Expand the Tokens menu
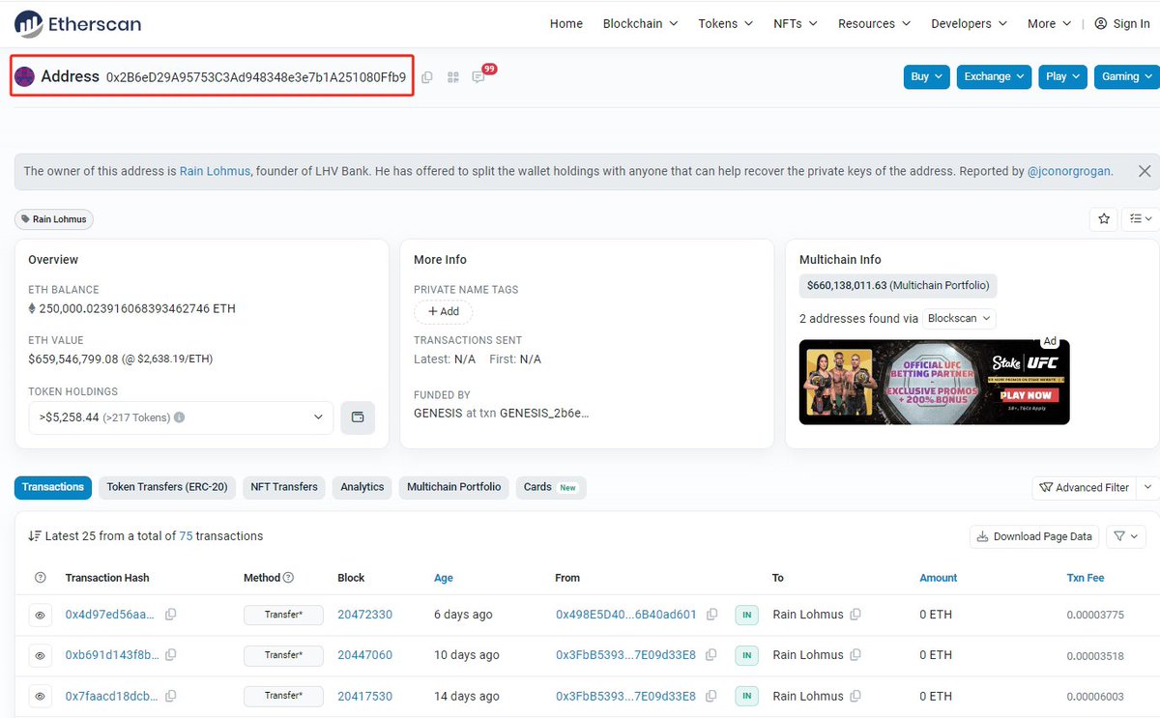This screenshot has width=1160, height=718. coord(726,23)
